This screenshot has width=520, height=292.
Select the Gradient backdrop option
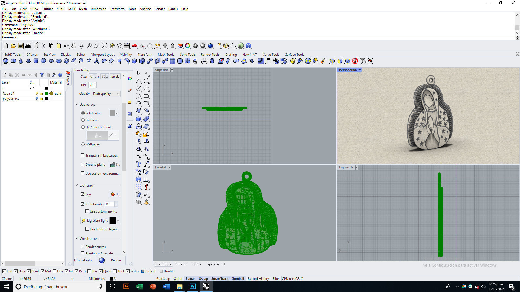tap(83, 120)
